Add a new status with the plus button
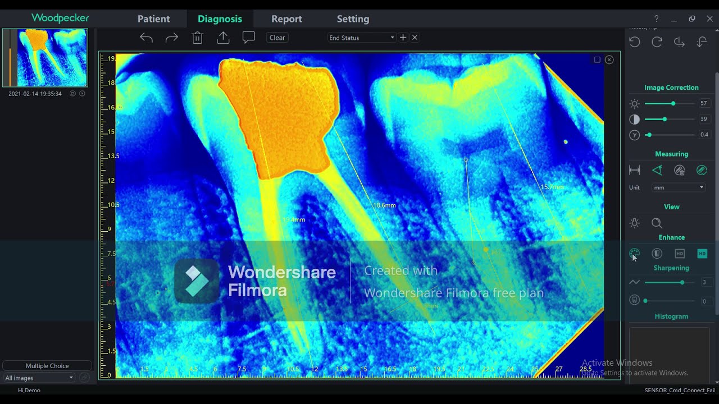 [403, 38]
